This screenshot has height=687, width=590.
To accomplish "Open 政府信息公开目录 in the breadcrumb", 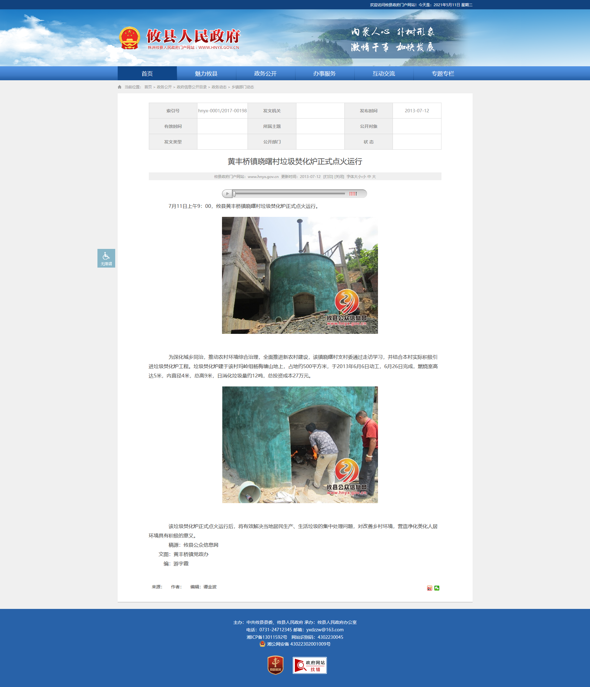I will click(x=191, y=87).
